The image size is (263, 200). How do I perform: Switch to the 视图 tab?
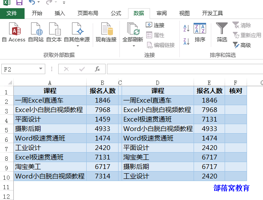click(185, 13)
